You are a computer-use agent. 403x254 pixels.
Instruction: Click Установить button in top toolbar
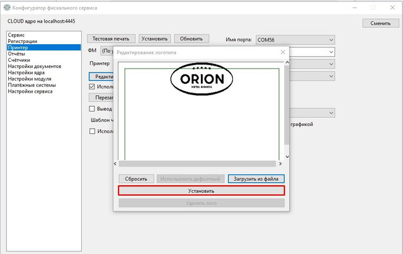click(x=154, y=38)
